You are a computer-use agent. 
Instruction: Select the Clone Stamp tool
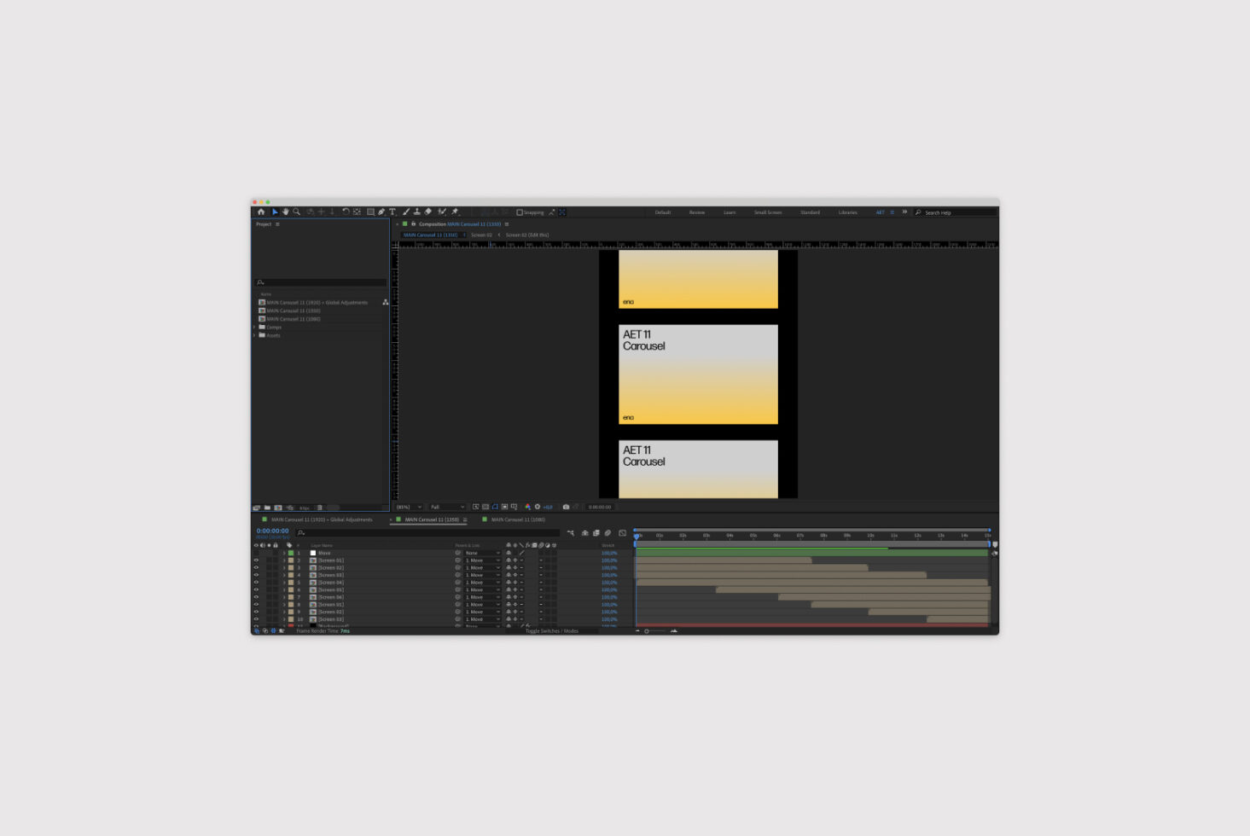417,212
